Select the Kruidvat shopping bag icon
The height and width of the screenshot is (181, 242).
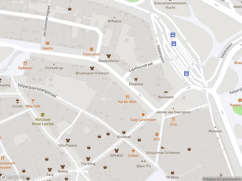(x=124, y=132)
